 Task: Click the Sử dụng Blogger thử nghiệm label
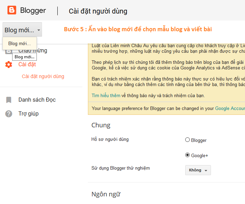tap(121, 168)
